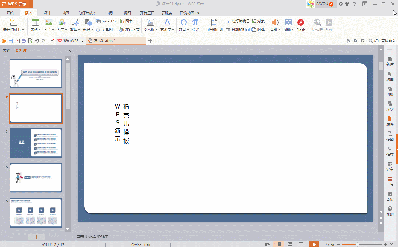This screenshot has width=398, height=247.
Task: Select slide 3 thumbnail 目录
Action: pos(36,143)
